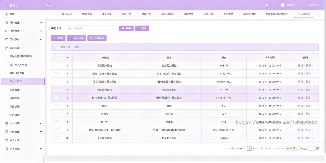Open 更多 dropdown for the SQ row

click(x=310, y=106)
